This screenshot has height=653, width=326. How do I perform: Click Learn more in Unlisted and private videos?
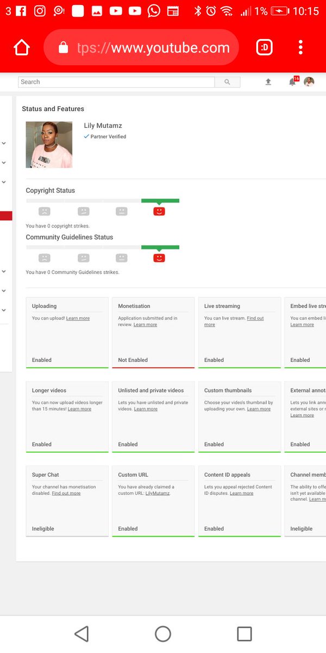click(x=146, y=409)
